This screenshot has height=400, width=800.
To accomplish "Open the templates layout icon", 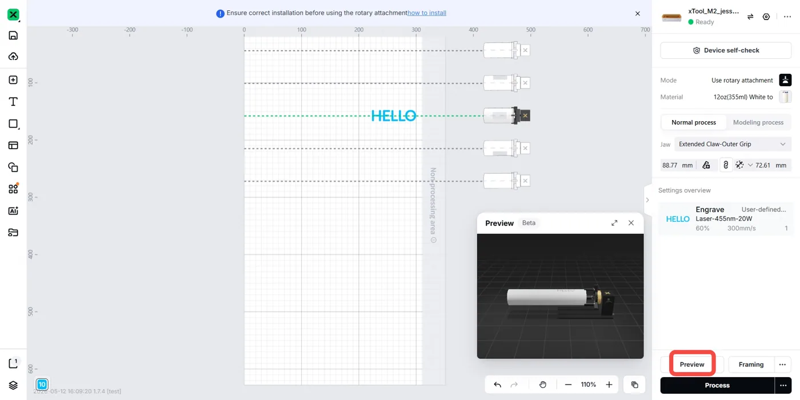I will (13, 145).
